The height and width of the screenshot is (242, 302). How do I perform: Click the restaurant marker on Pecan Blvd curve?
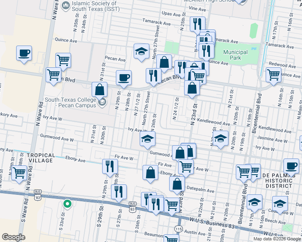pyautogui.click(x=153, y=77)
